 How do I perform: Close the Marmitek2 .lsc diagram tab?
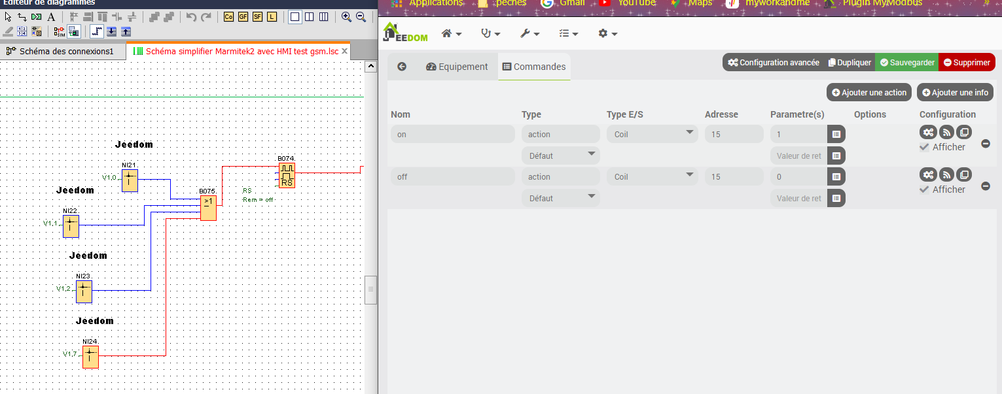[x=345, y=51]
